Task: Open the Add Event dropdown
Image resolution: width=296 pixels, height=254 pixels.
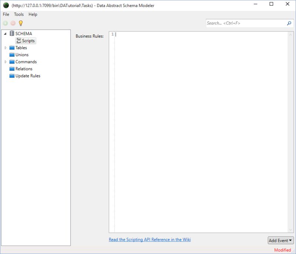Action: coord(280,240)
